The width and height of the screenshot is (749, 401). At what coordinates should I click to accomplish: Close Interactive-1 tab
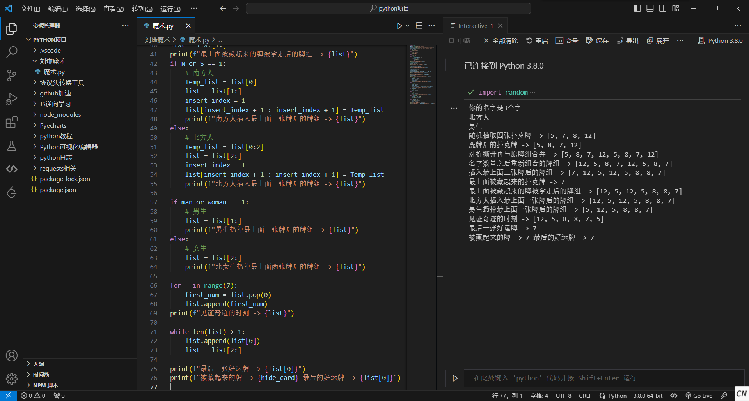pyautogui.click(x=500, y=26)
